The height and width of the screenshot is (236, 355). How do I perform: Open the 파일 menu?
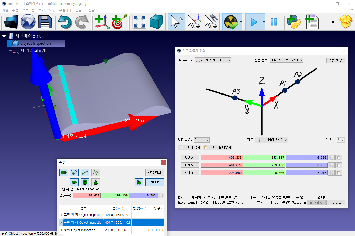(x=5, y=10)
